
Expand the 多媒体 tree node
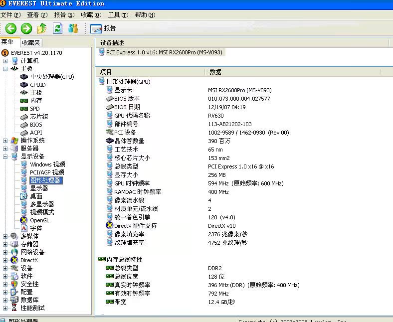click(5, 236)
